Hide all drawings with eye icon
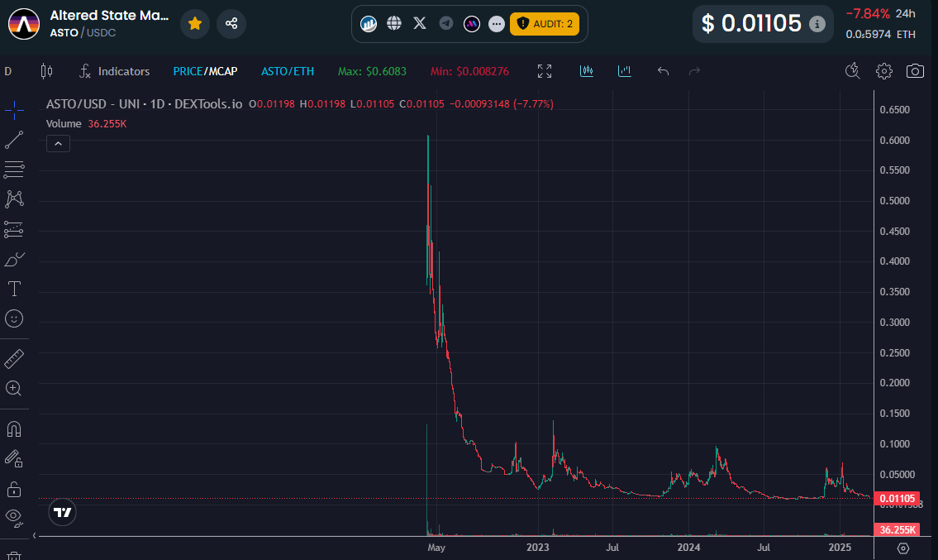Screen dimensions: 938x560 coord(14,518)
